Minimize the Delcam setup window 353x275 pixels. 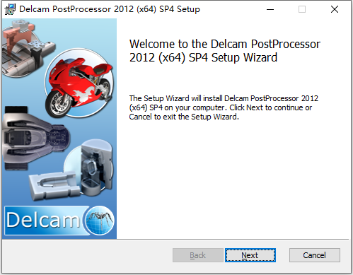click(270, 9)
